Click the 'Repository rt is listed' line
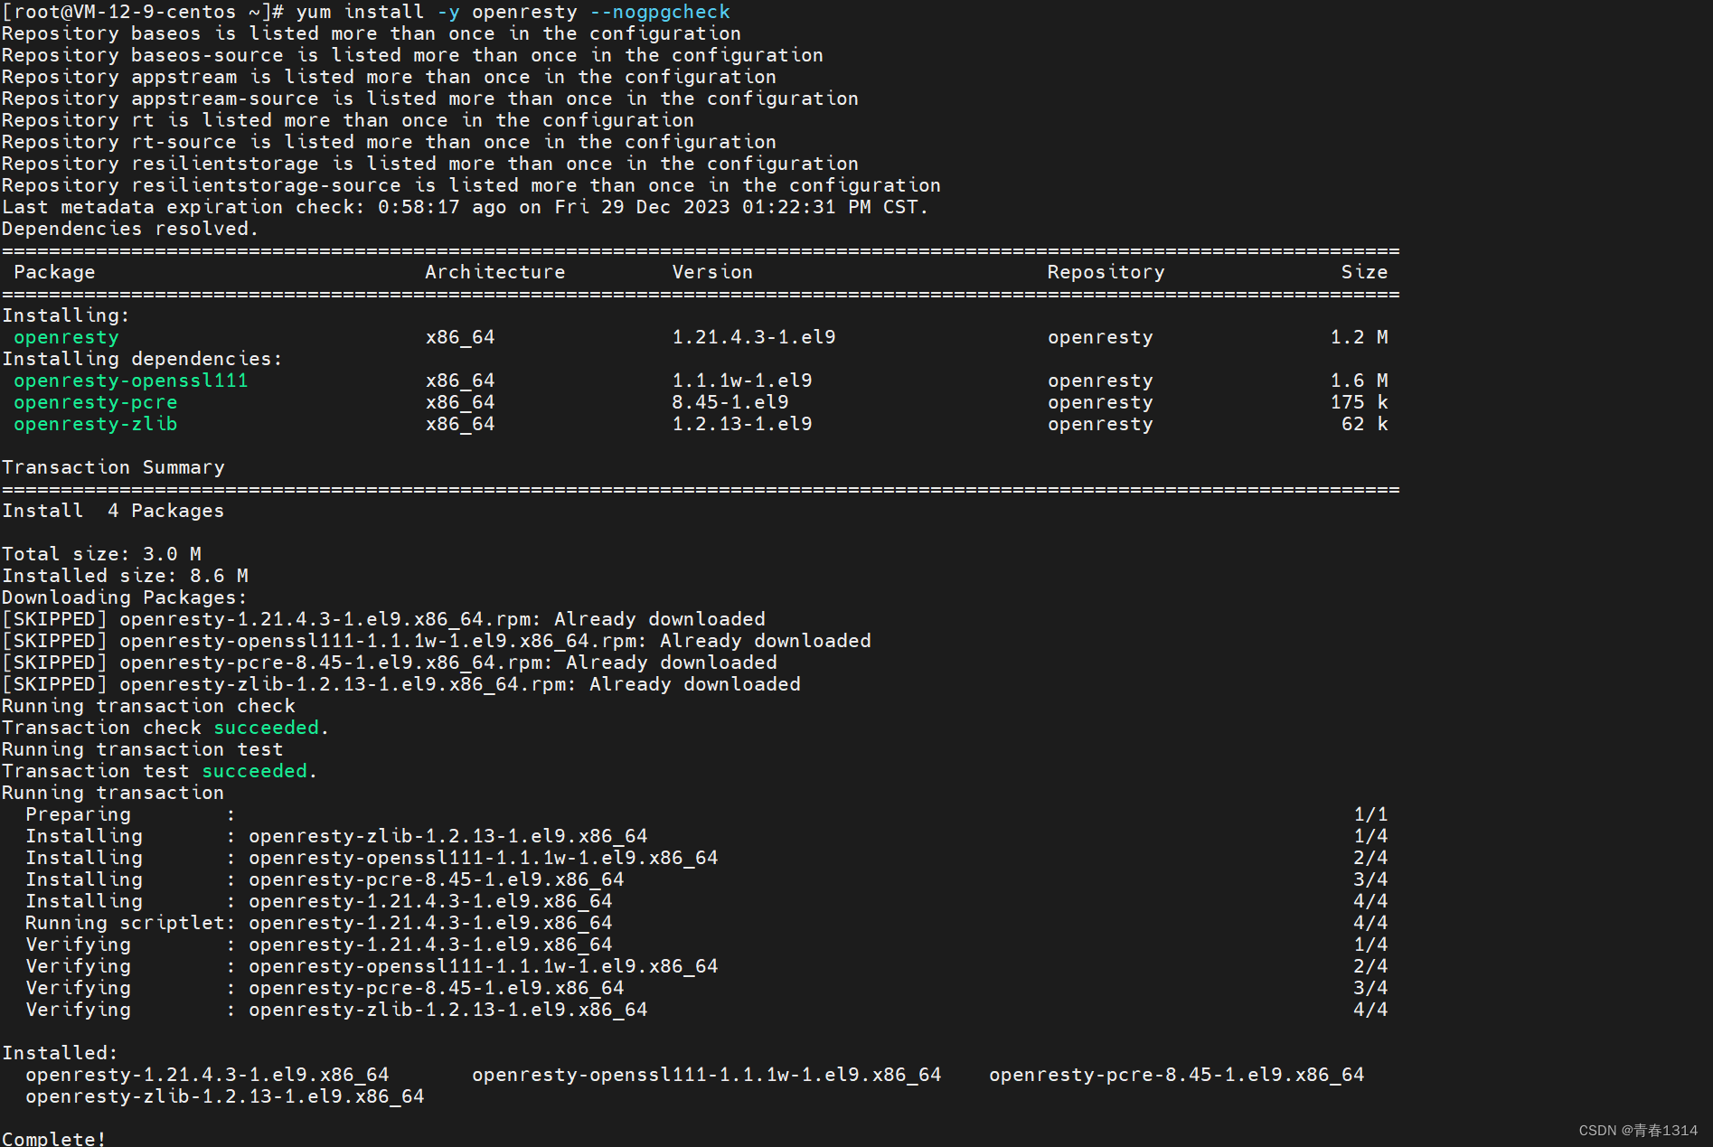Screen dimensions: 1713x1147 [348, 120]
